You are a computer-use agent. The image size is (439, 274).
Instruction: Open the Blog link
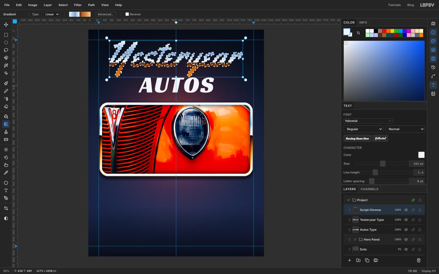pyautogui.click(x=410, y=5)
